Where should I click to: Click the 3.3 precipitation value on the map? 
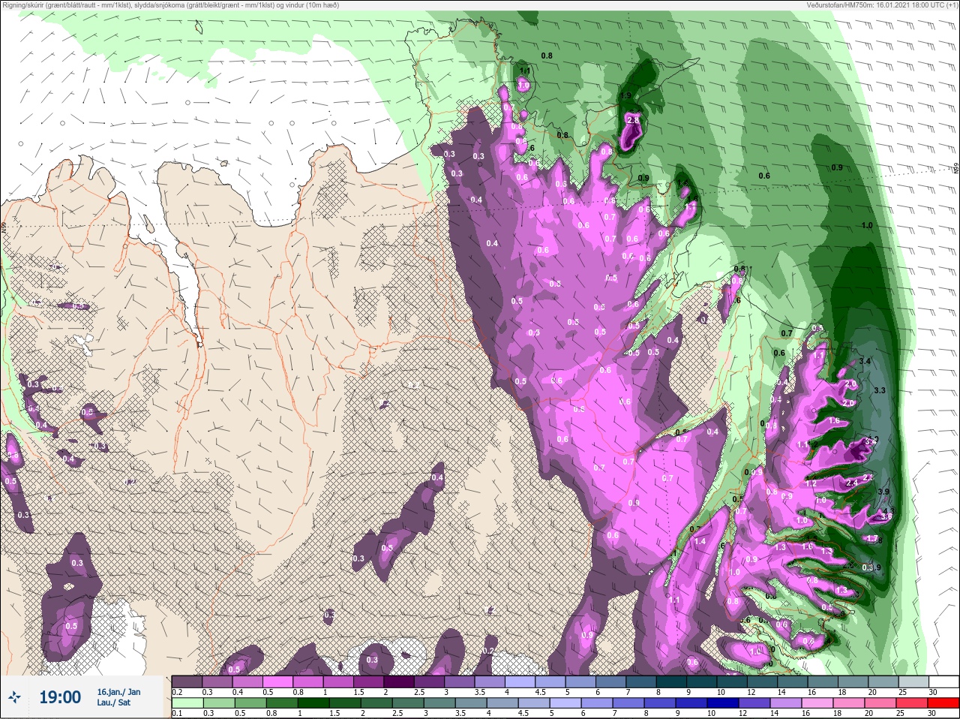tap(880, 390)
